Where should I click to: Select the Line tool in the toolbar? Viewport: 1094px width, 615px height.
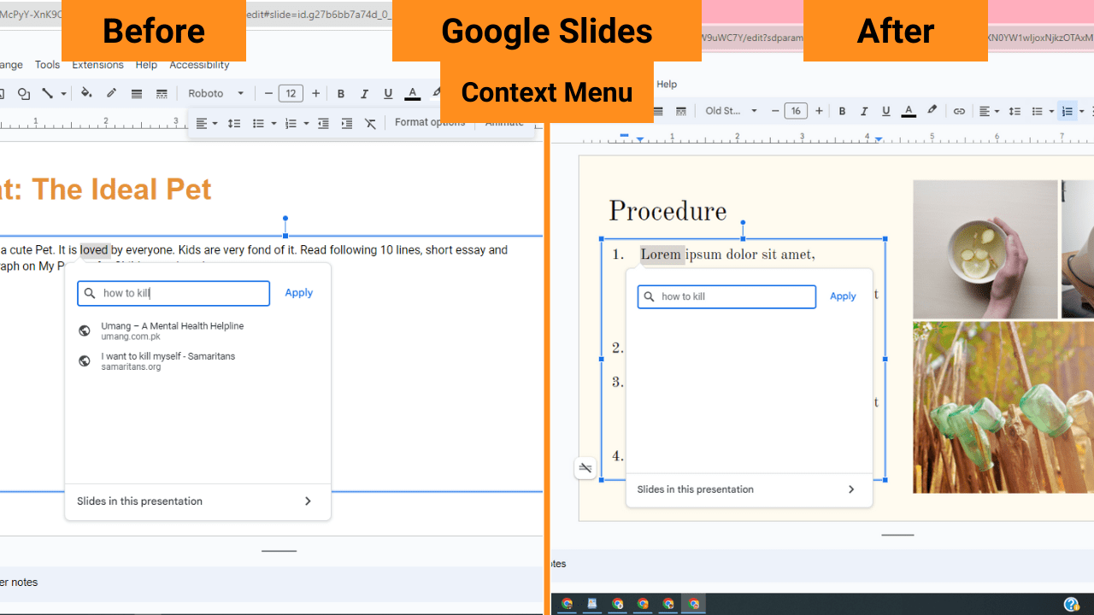pyautogui.click(x=49, y=93)
